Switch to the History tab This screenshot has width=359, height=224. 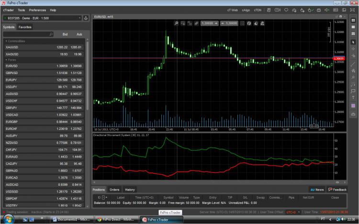pyautogui.click(x=130, y=190)
